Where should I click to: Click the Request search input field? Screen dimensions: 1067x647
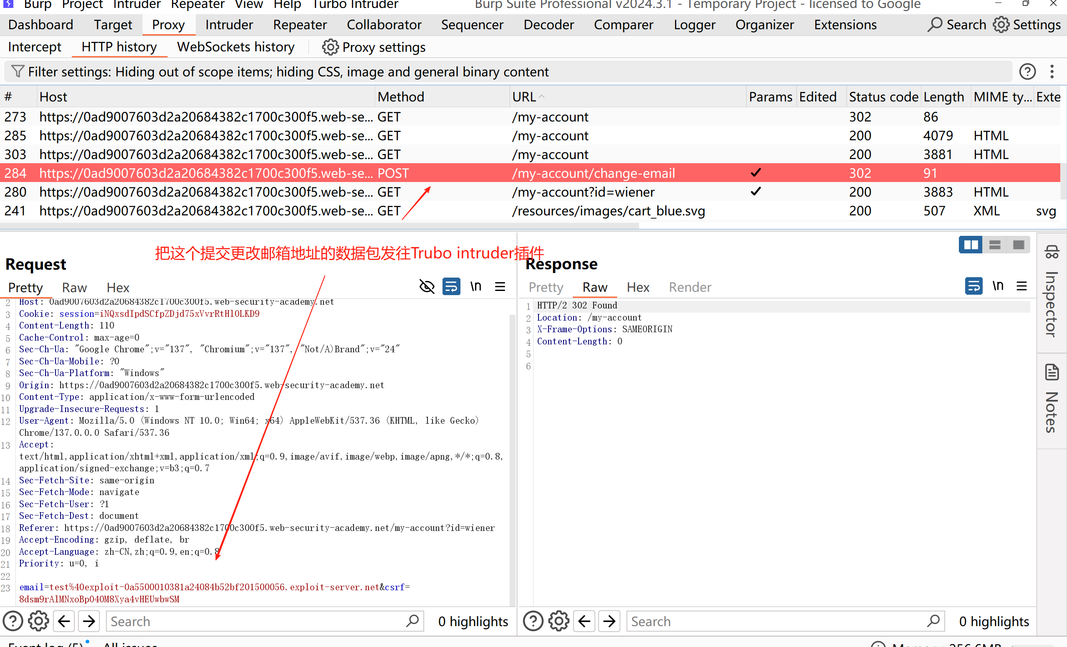(x=255, y=621)
